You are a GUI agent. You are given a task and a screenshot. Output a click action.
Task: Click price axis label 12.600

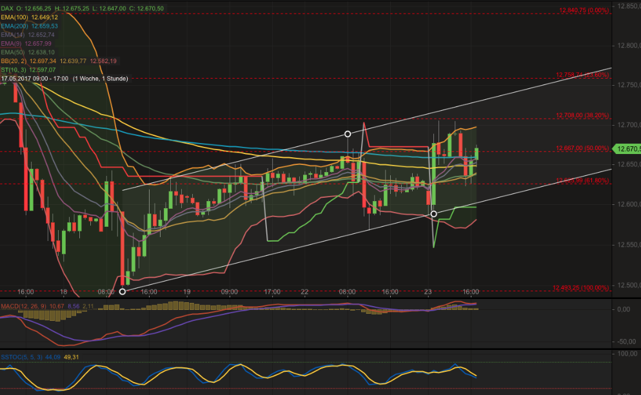click(628, 205)
